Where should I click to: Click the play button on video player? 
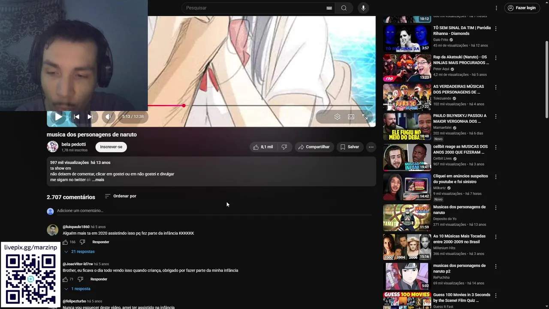[58, 117]
